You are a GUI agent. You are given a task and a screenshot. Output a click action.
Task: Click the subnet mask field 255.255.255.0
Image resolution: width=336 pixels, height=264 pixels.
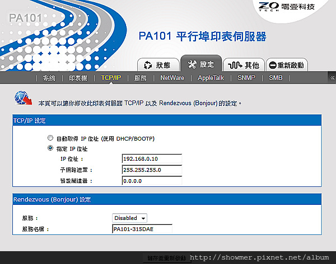pos(152,170)
